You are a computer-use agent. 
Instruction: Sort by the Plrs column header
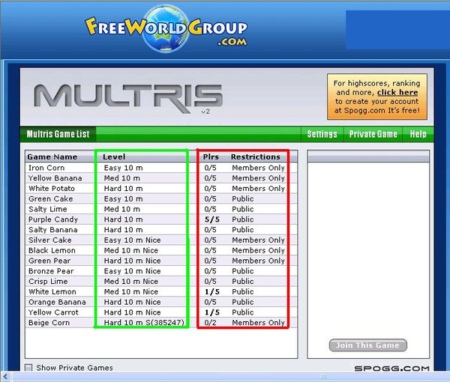(211, 157)
